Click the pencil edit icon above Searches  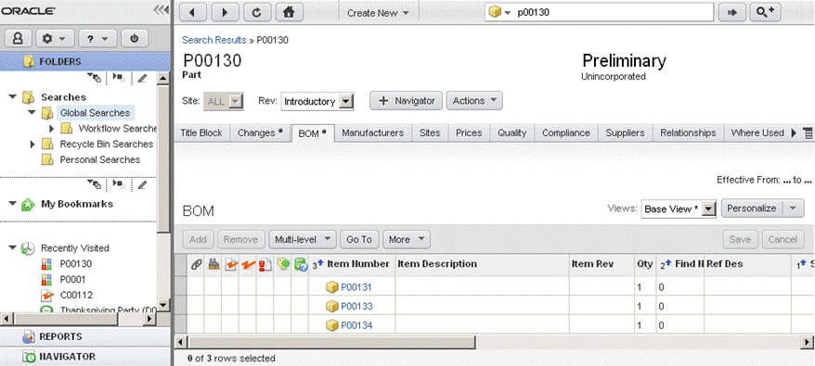[142, 79]
